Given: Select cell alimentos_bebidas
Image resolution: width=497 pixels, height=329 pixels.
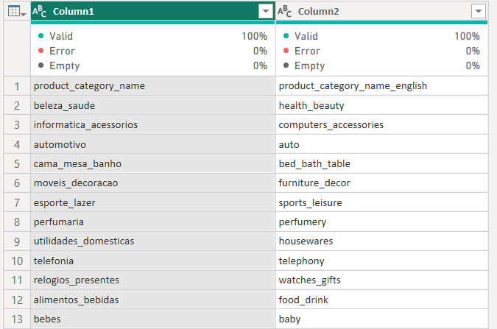Looking at the screenshot, I should click(152, 300).
